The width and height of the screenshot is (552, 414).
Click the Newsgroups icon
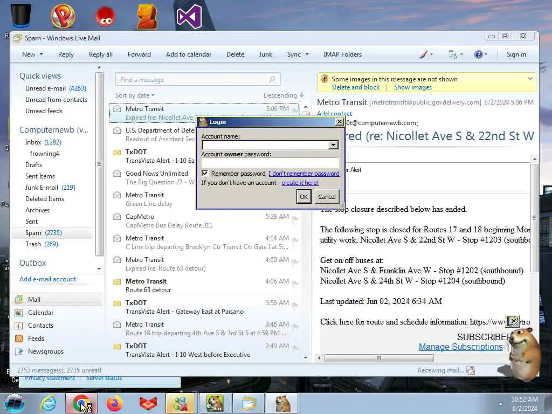(19, 351)
